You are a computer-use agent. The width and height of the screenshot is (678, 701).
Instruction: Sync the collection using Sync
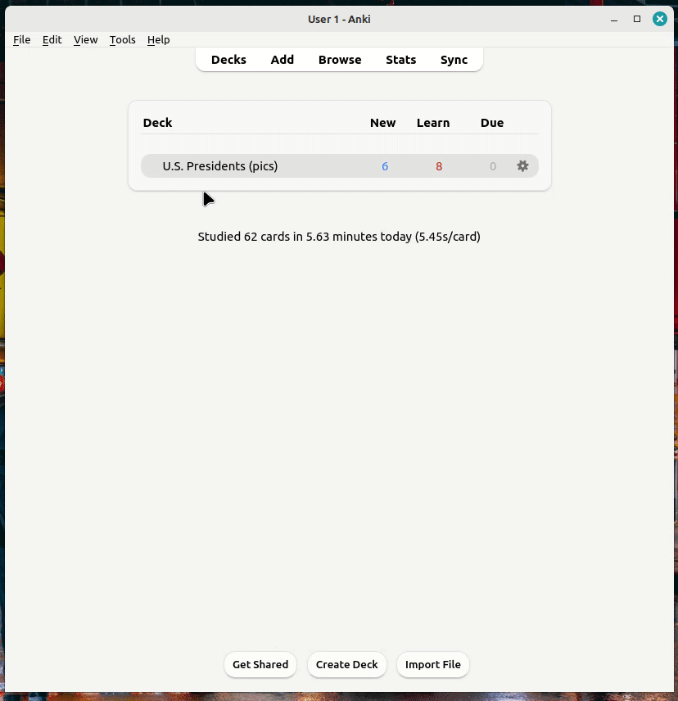pyautogui.click(x=454, y=60)
